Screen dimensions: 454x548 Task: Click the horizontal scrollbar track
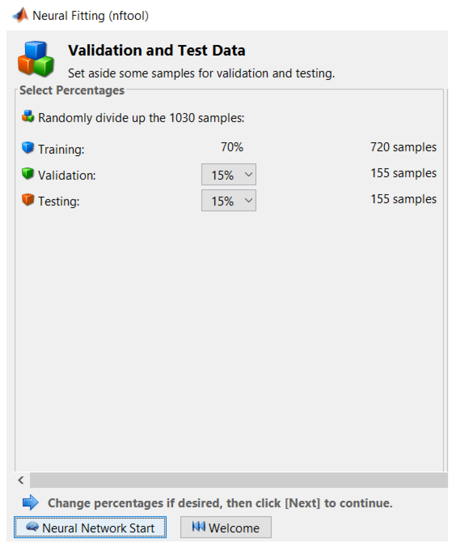tap(239, 480)
